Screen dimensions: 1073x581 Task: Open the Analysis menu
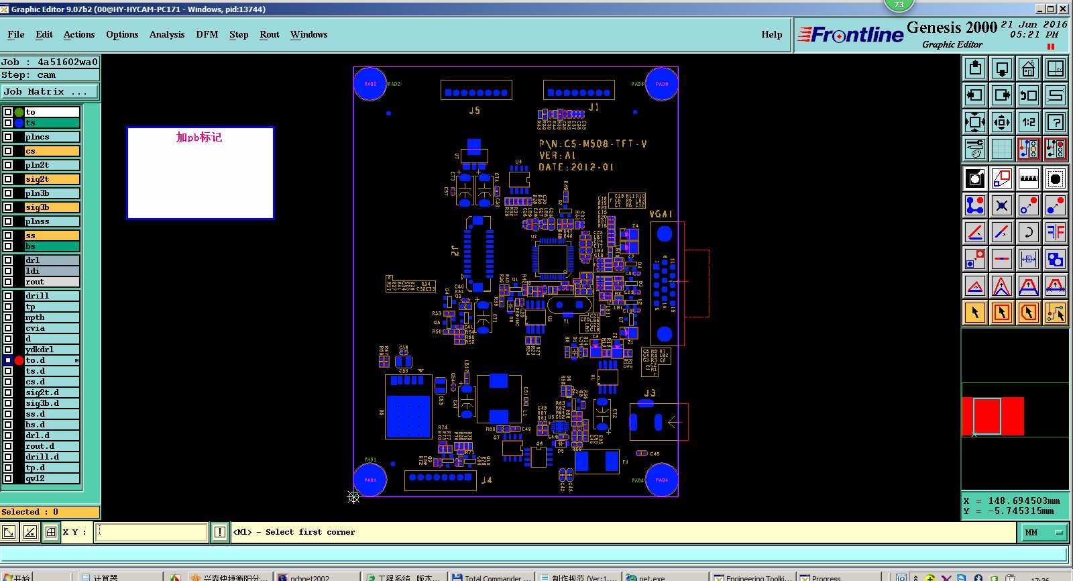[167, 35]
